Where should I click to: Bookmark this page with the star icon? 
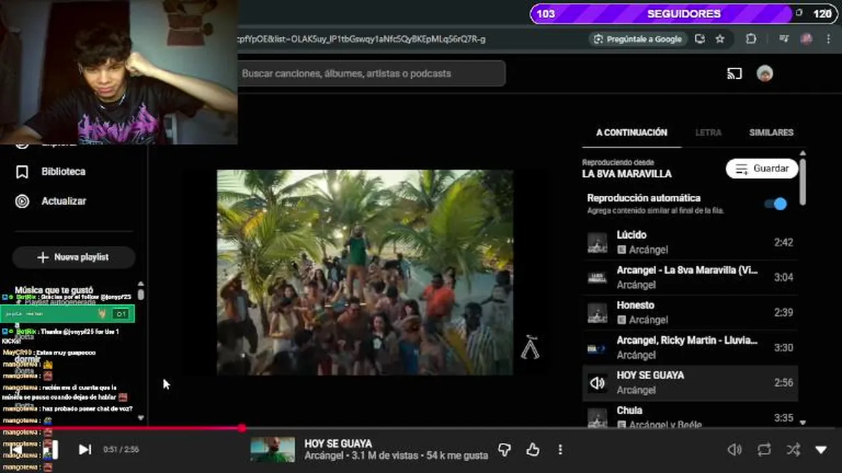pos(720,39)
